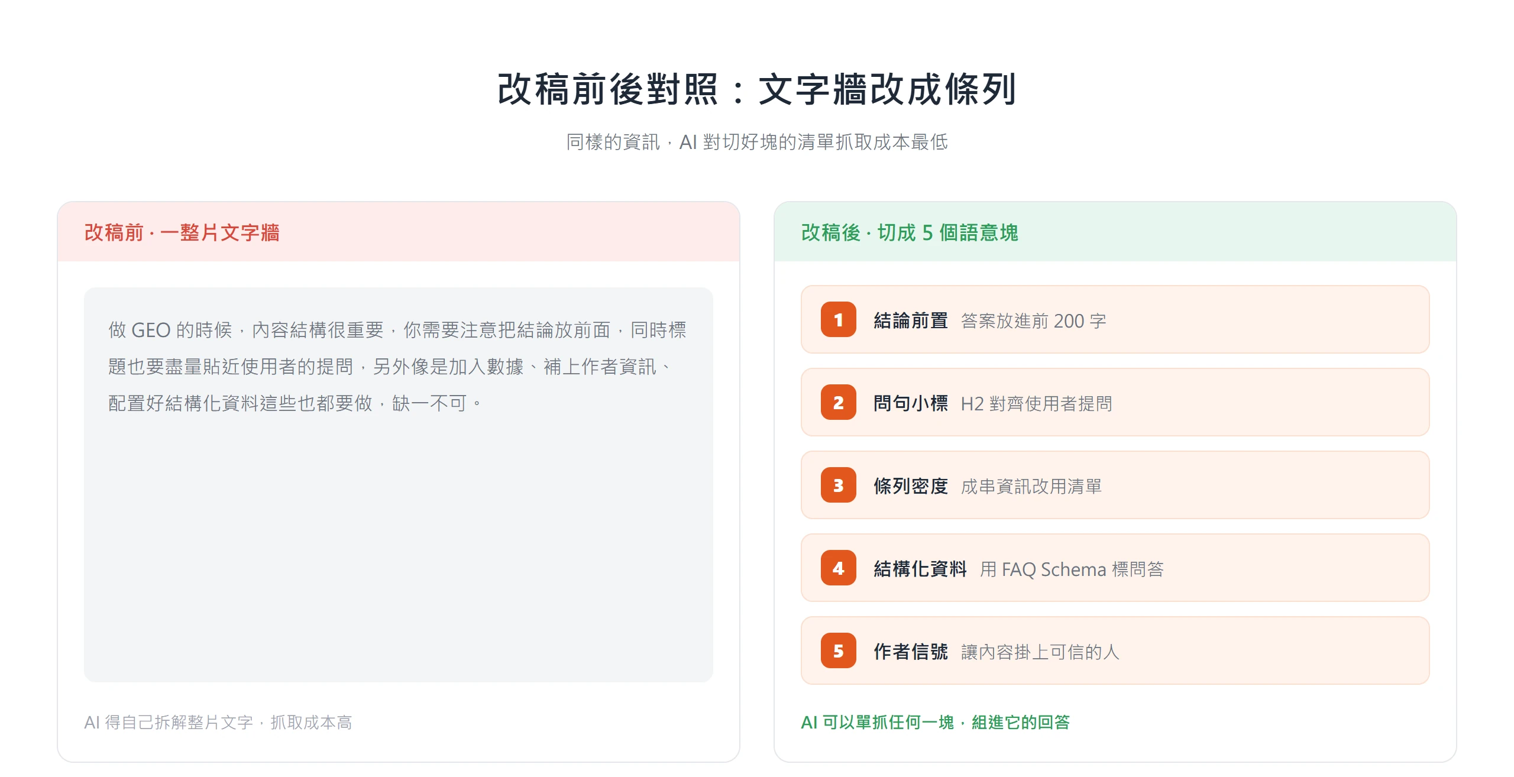Click the description 成串資訊改用清單
The width and height of the screenshot is (1514, 777).
point(1031,487)
